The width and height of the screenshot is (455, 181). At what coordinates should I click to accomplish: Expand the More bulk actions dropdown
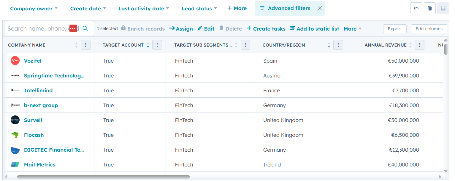(x=353, y=29)
